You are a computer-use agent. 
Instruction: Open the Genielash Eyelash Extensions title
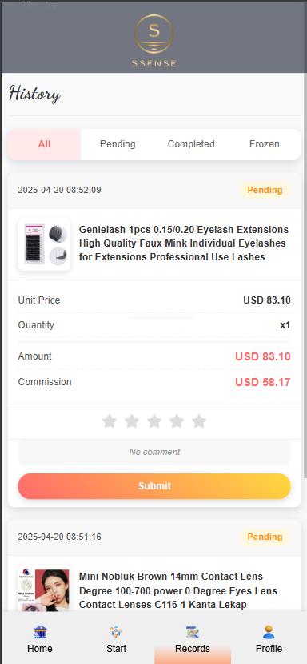pos(185,243)
